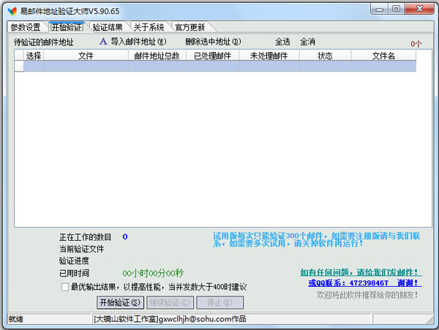
Task: Click the 选择 column header
Action: point(34,56)
